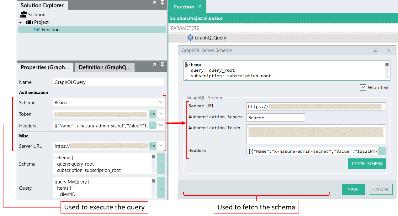Image resolution: width=398 pixels, height=216 pixels.
Task: Collapse the Project tree node
Action: (x=21, y=23)
